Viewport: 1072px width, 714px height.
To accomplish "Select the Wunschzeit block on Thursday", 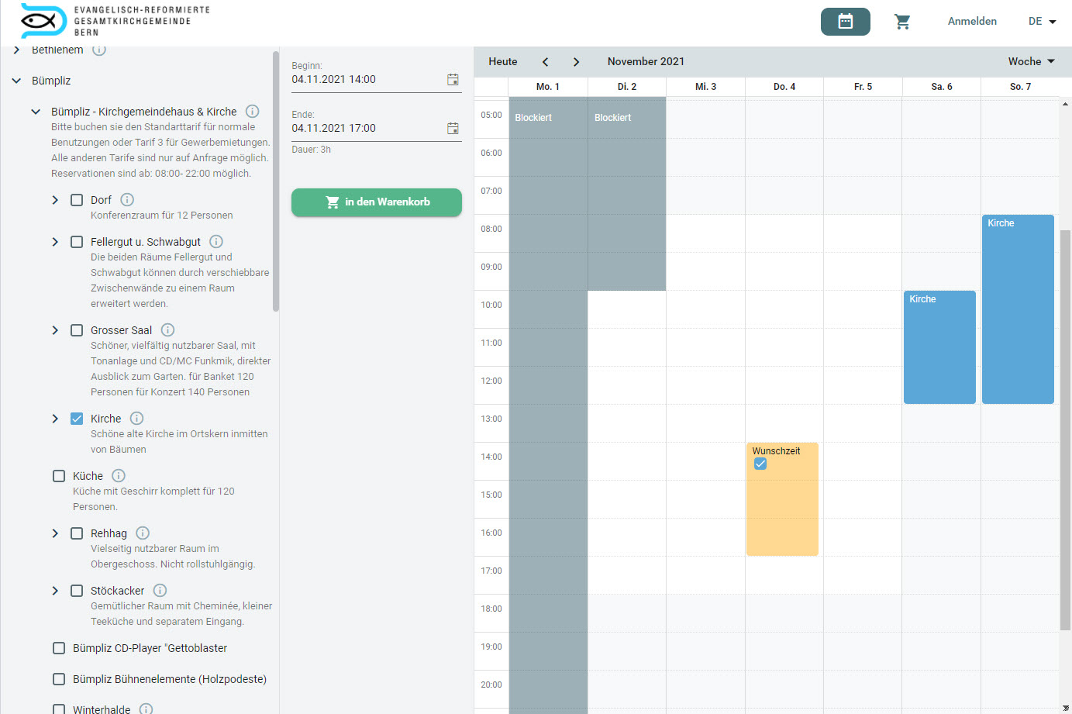I will [782, 504].
